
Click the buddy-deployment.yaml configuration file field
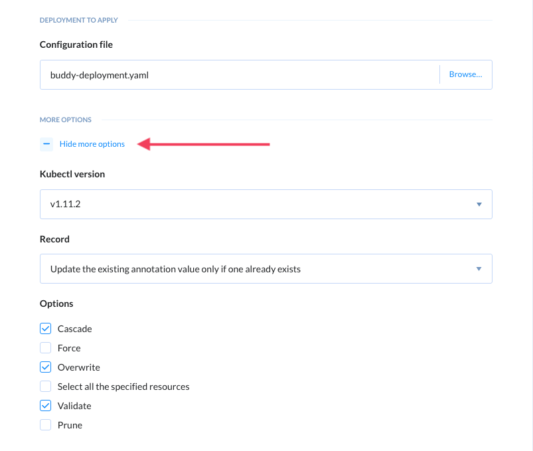click(x=240, y=75)
